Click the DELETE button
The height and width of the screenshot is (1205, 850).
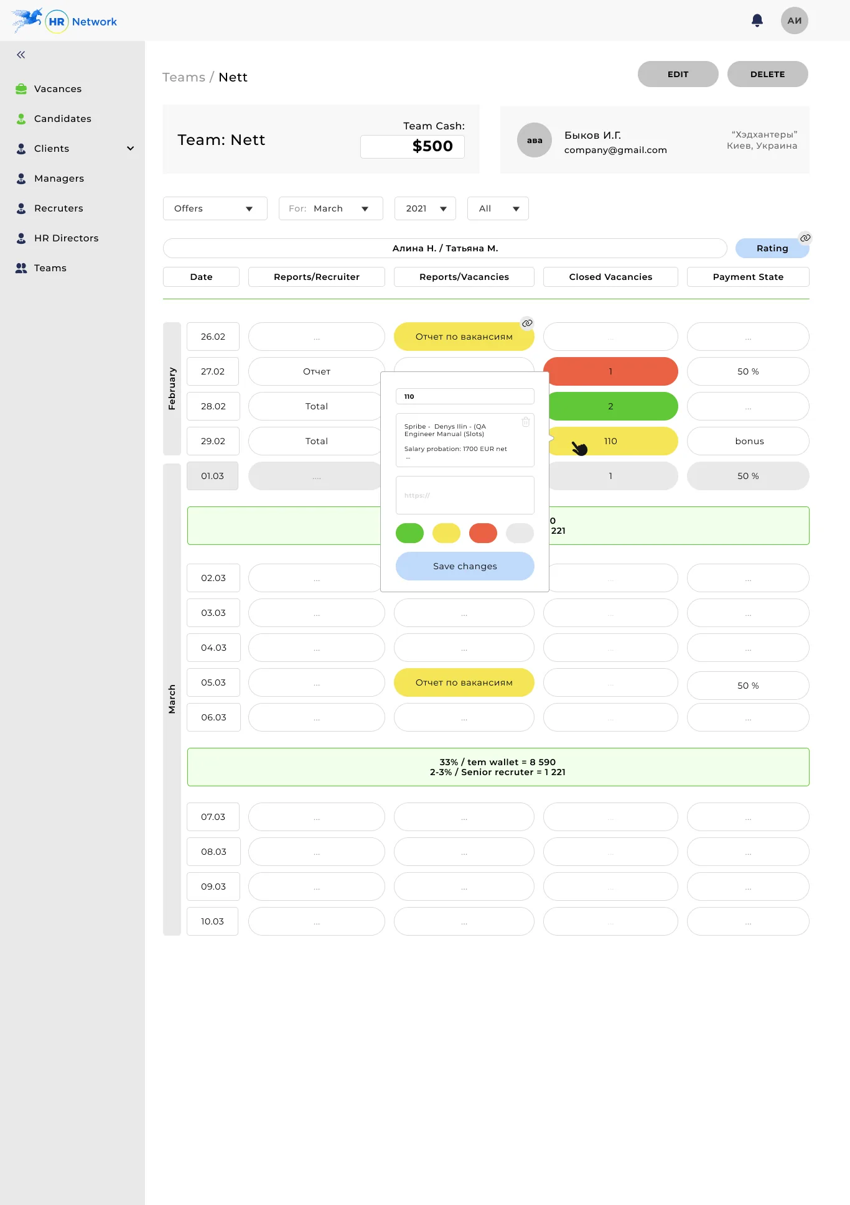[768, 74]
